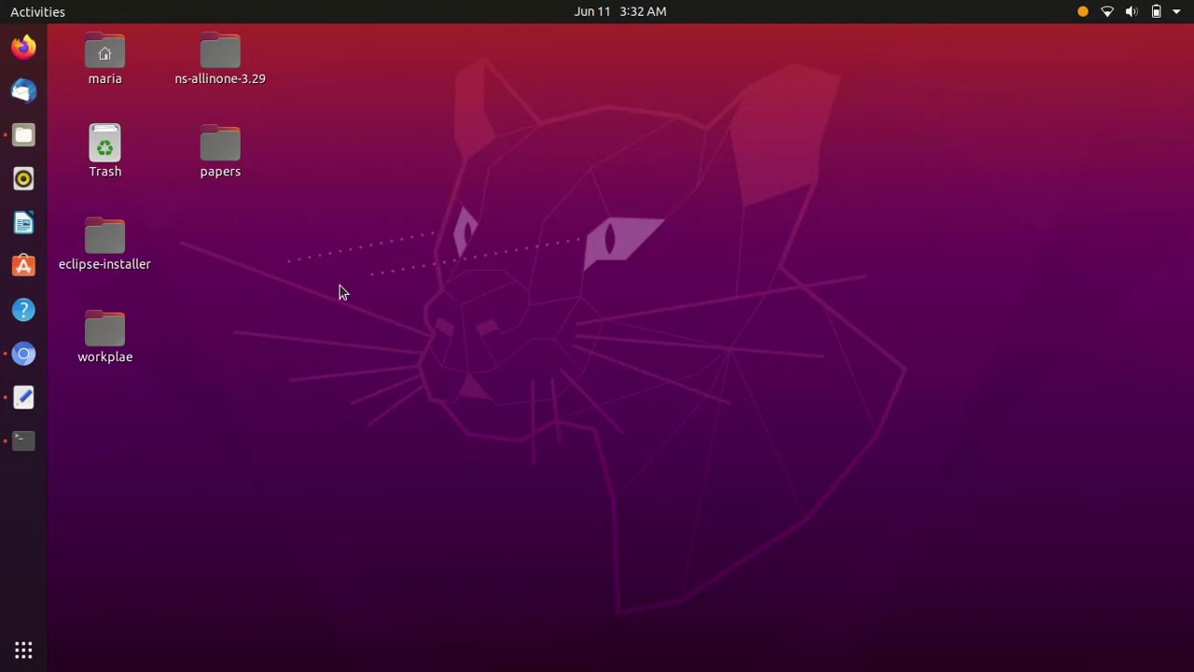Switch to the Chromium browser in the dock
The image size is (1194, 672).
coord(23,354)
